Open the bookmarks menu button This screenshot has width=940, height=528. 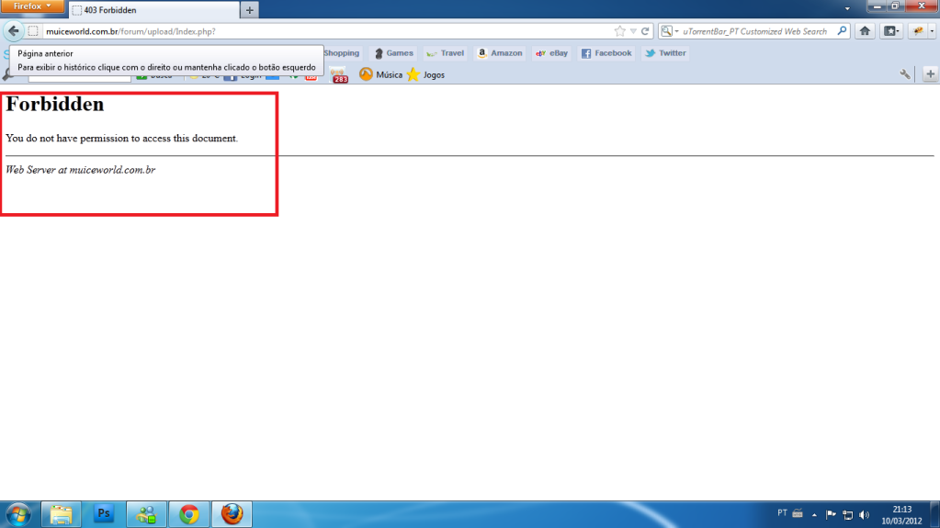coord(891,31)
